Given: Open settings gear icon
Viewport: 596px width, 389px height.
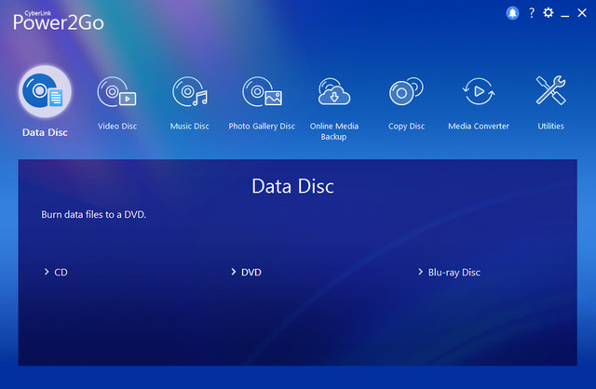Looking at the screenshot, I should point(549,13).
